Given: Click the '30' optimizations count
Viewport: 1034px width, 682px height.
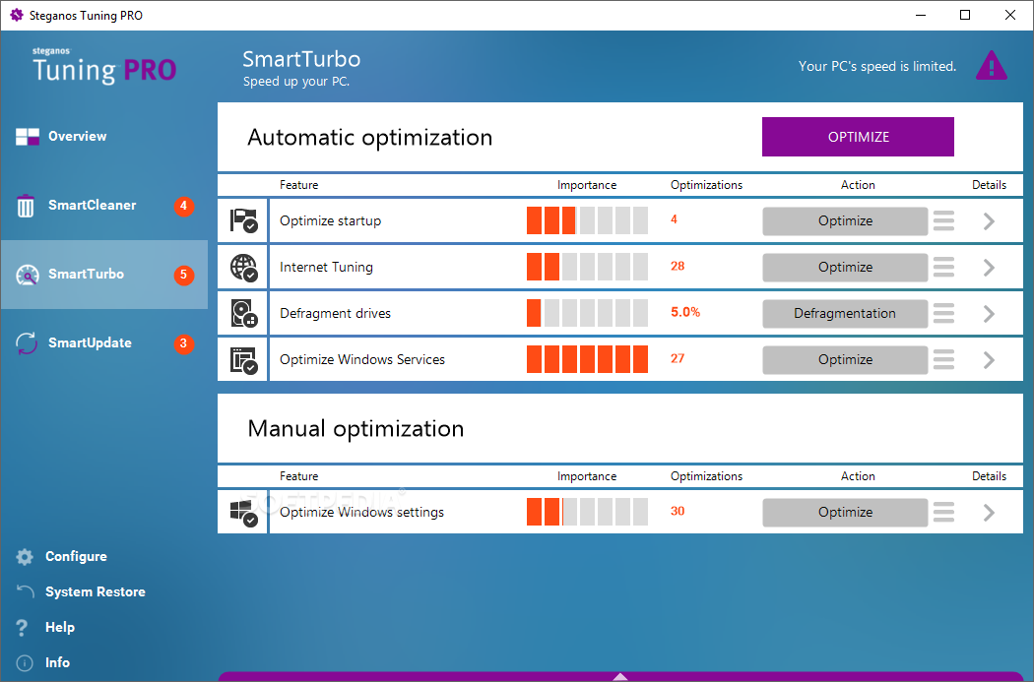Looking at the screenshot, I should pyautogui.click(x=678, y=512).
